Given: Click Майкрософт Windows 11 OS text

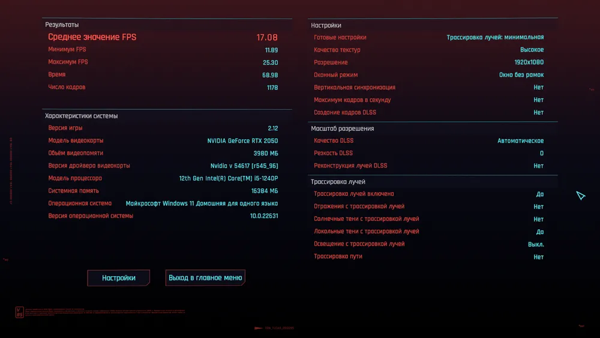Looking at the screenshot, I should tap(202, 204).
